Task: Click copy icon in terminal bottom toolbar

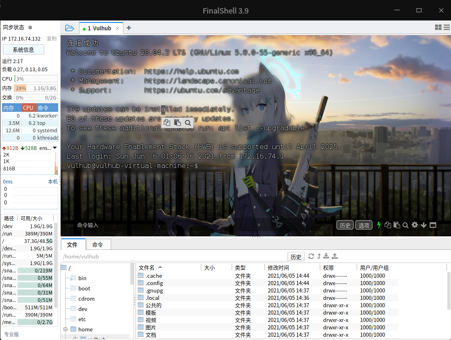Action: click(388, 225)
